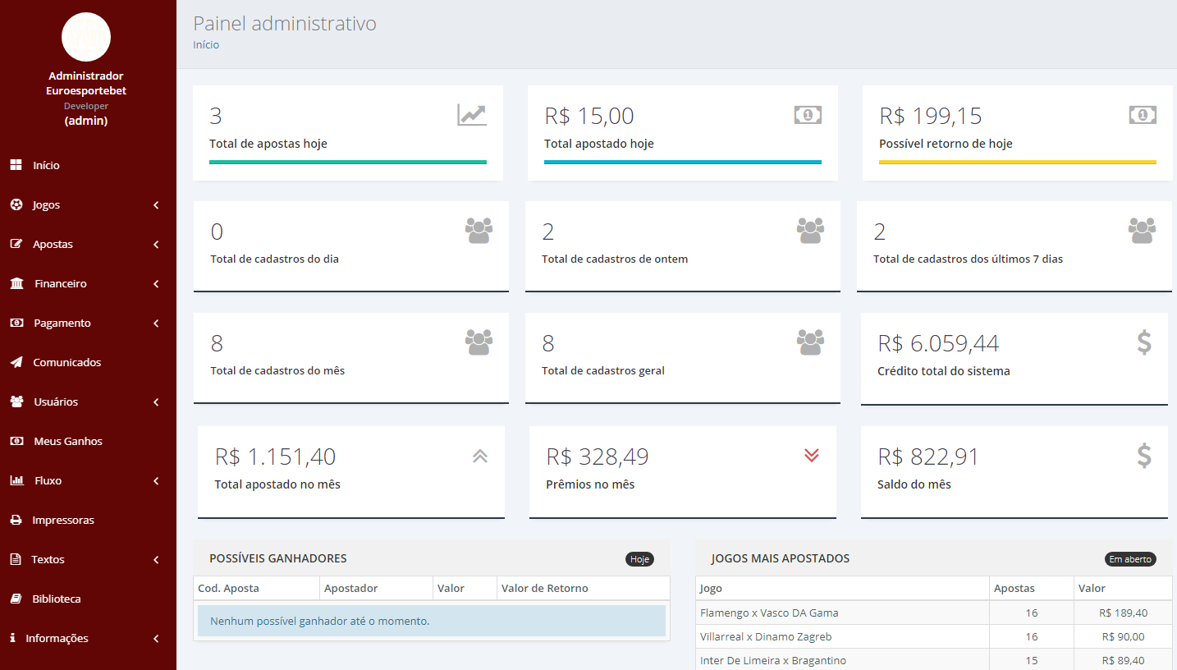This screenshot has height=670, width=1177.
Task: Click the bank icon beside Financeiro
Action: tap(16, 283)
